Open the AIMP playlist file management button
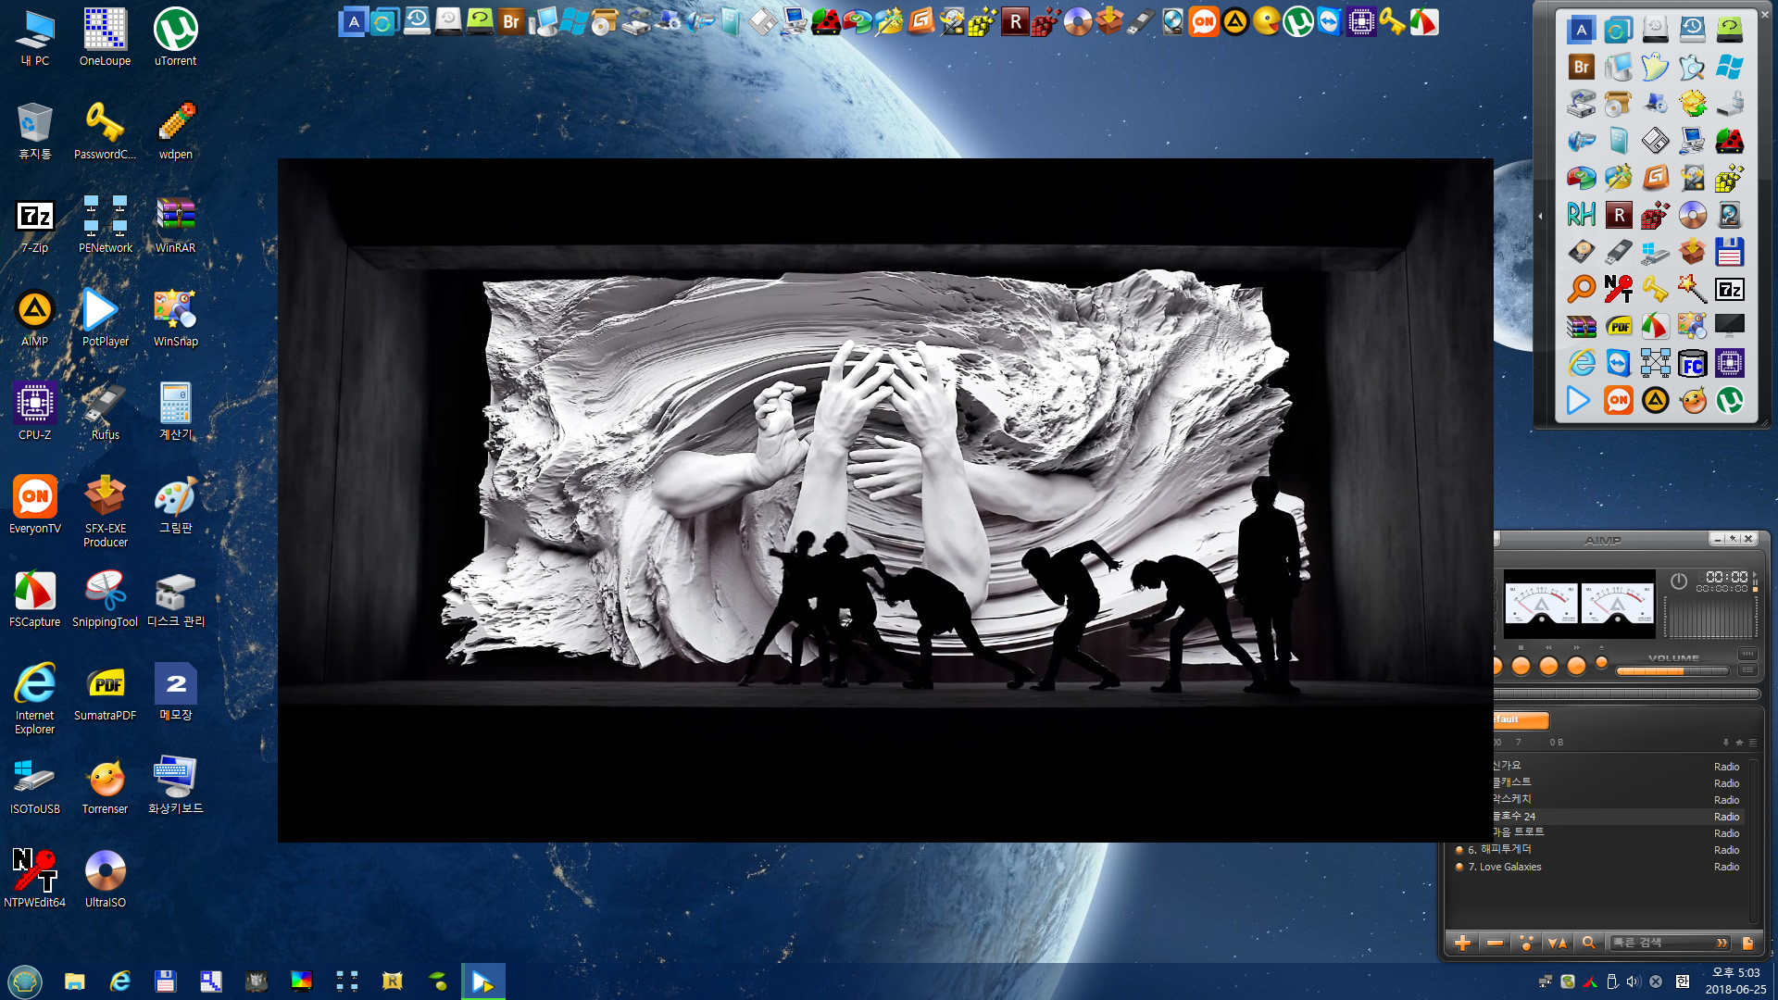Viewport: 1778px width, 1000px height. pyautogui.click(x=1748, y=943)
